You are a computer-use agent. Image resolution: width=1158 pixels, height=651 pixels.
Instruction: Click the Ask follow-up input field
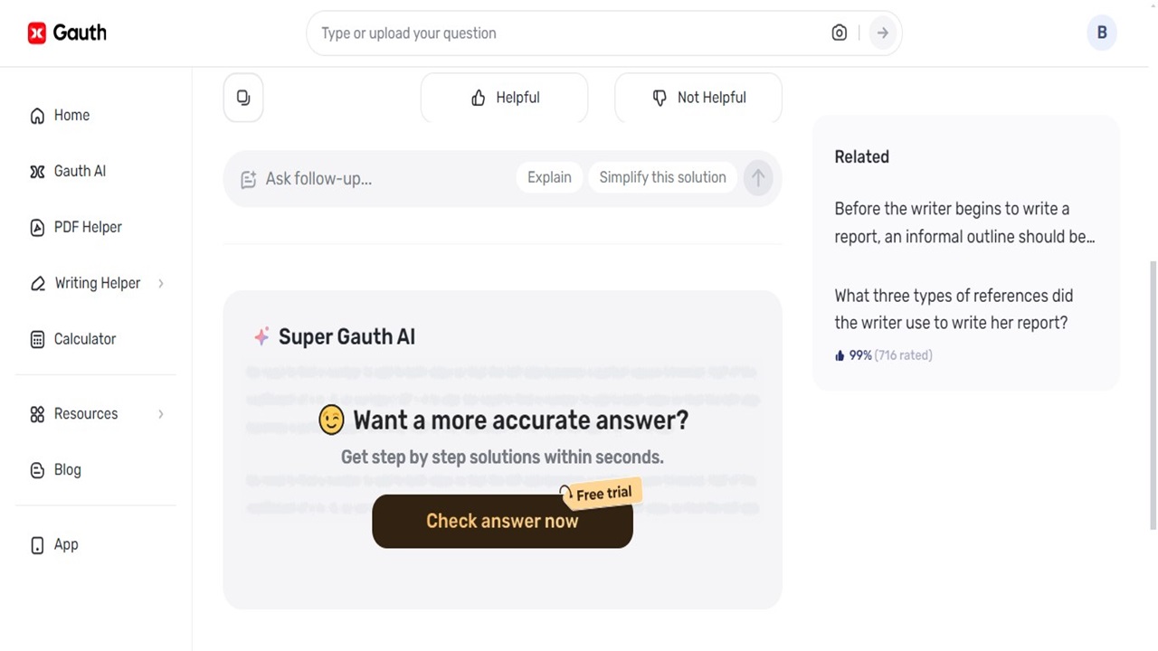pyautogui.click(x=362, y=178)
